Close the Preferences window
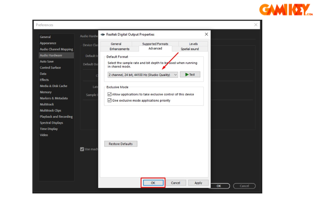The width and height of the screenshot is (316, 197). [x=256, y=25]
